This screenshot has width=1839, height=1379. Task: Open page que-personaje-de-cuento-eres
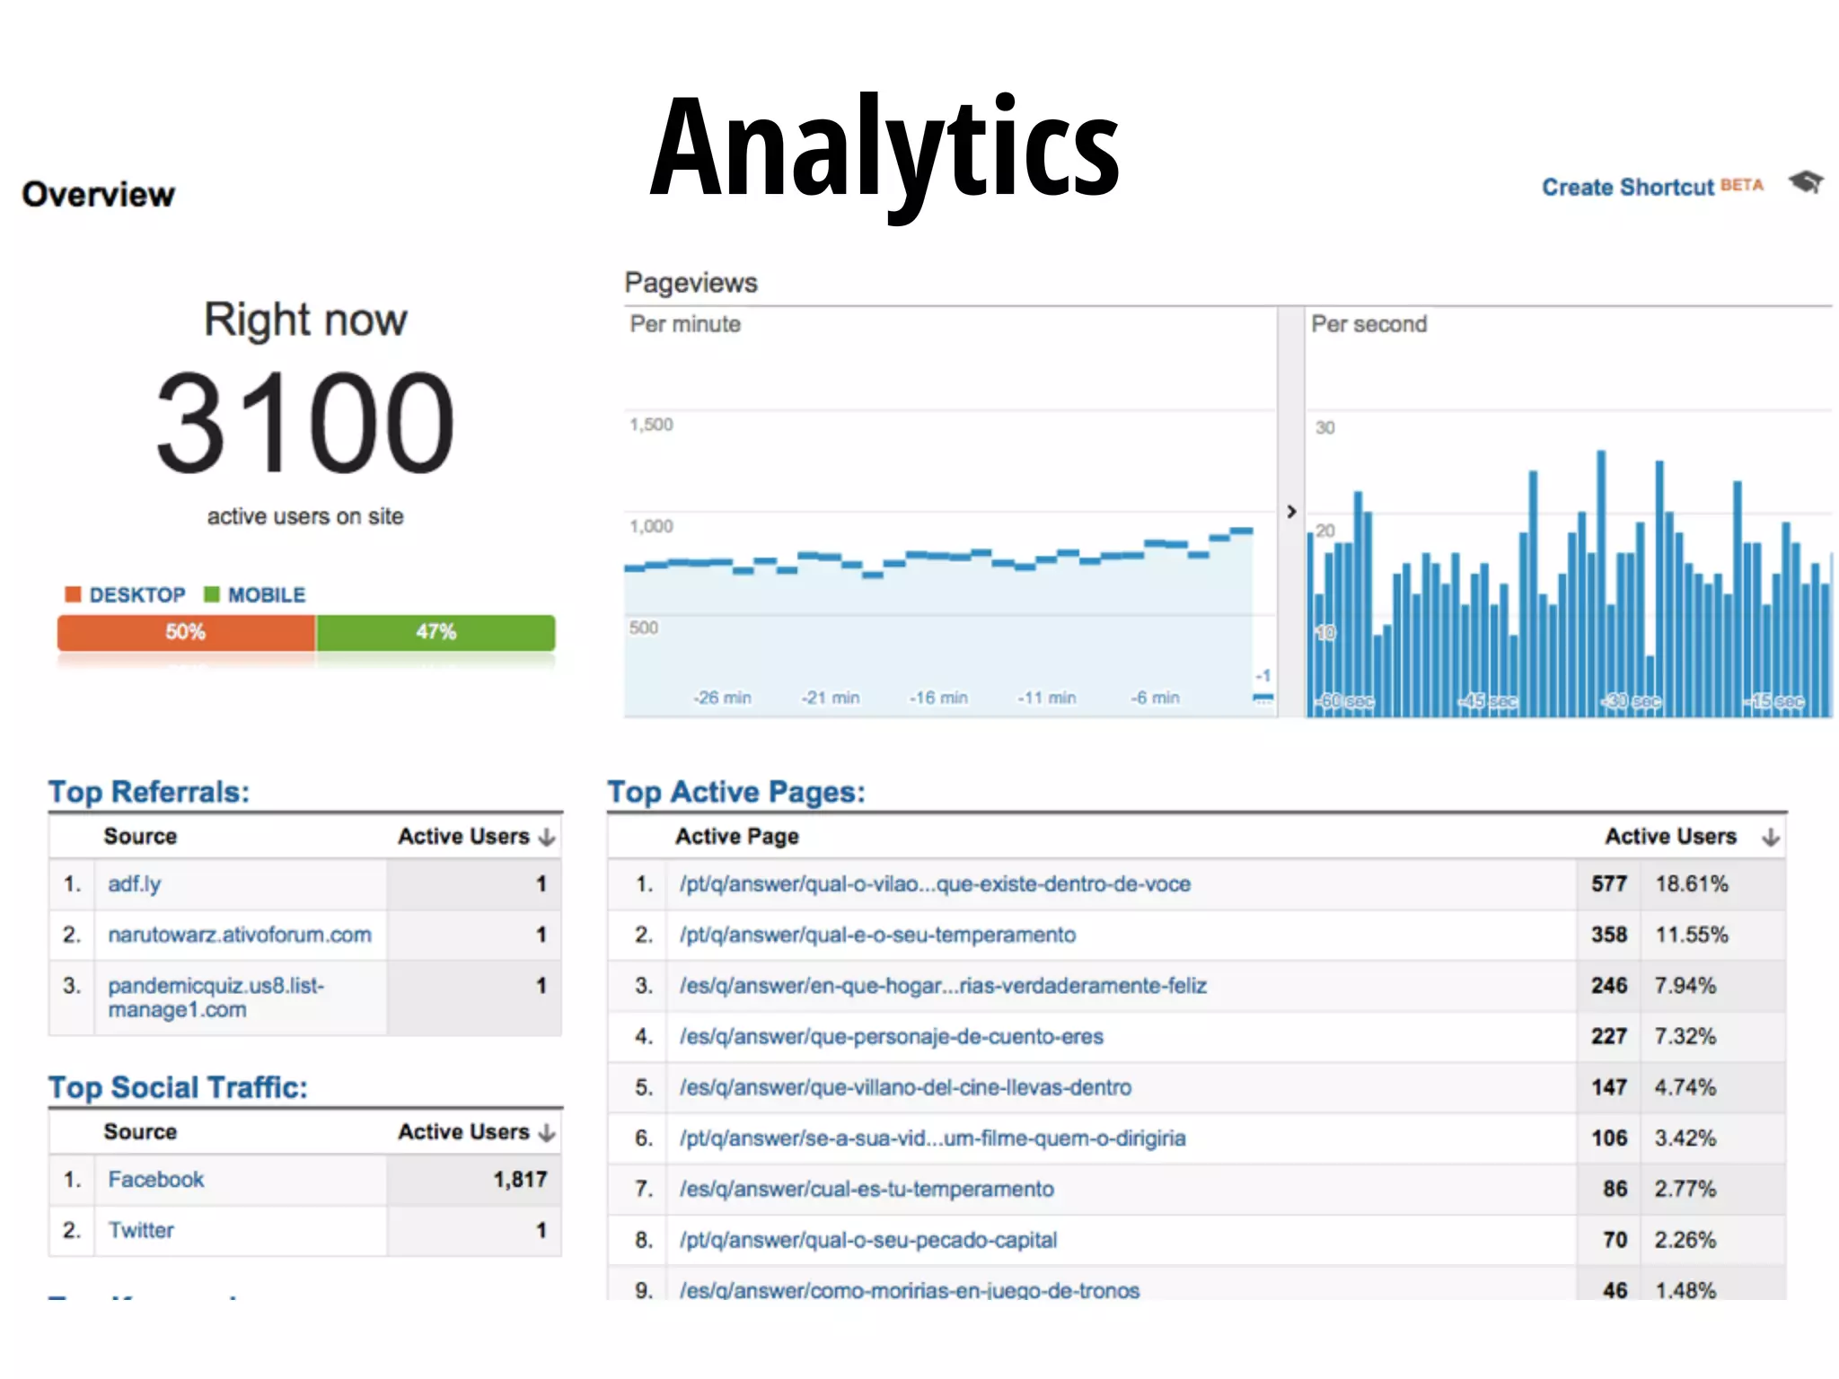(891, 1037)
